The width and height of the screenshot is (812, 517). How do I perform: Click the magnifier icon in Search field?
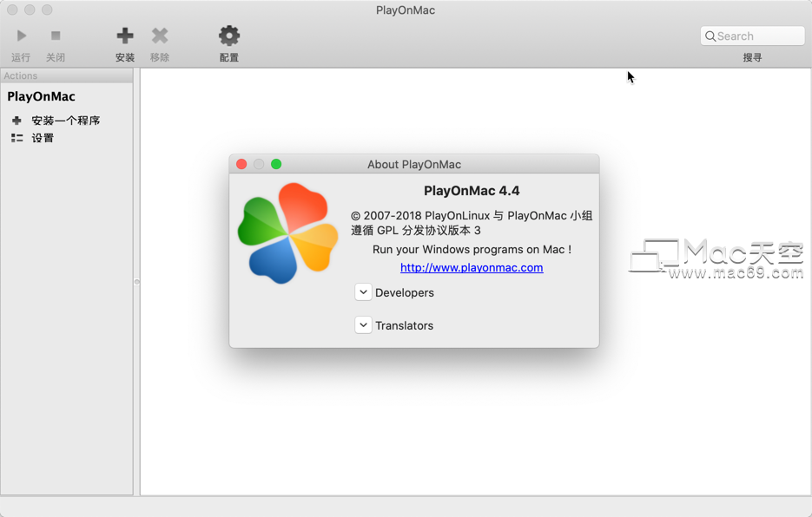(710, 36)
